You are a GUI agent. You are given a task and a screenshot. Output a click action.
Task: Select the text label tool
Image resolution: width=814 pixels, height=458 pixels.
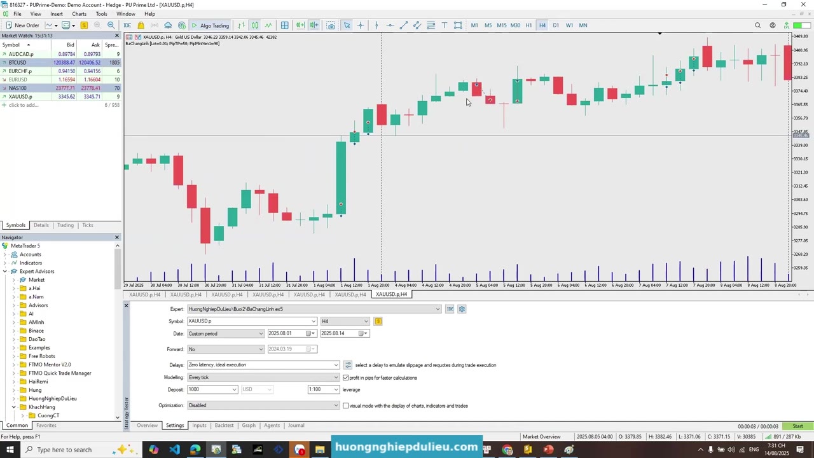tap(445, 25)
